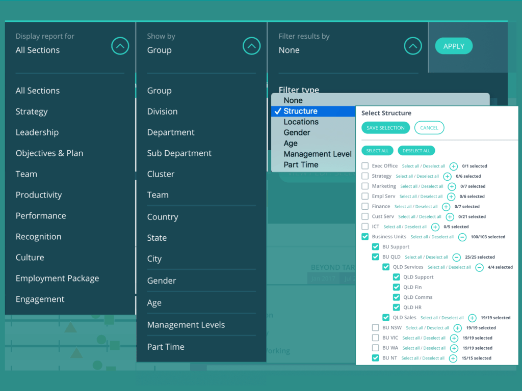Click the Save Selection button
The height and width of the screenshot is (391, 522).
point(385,128)
